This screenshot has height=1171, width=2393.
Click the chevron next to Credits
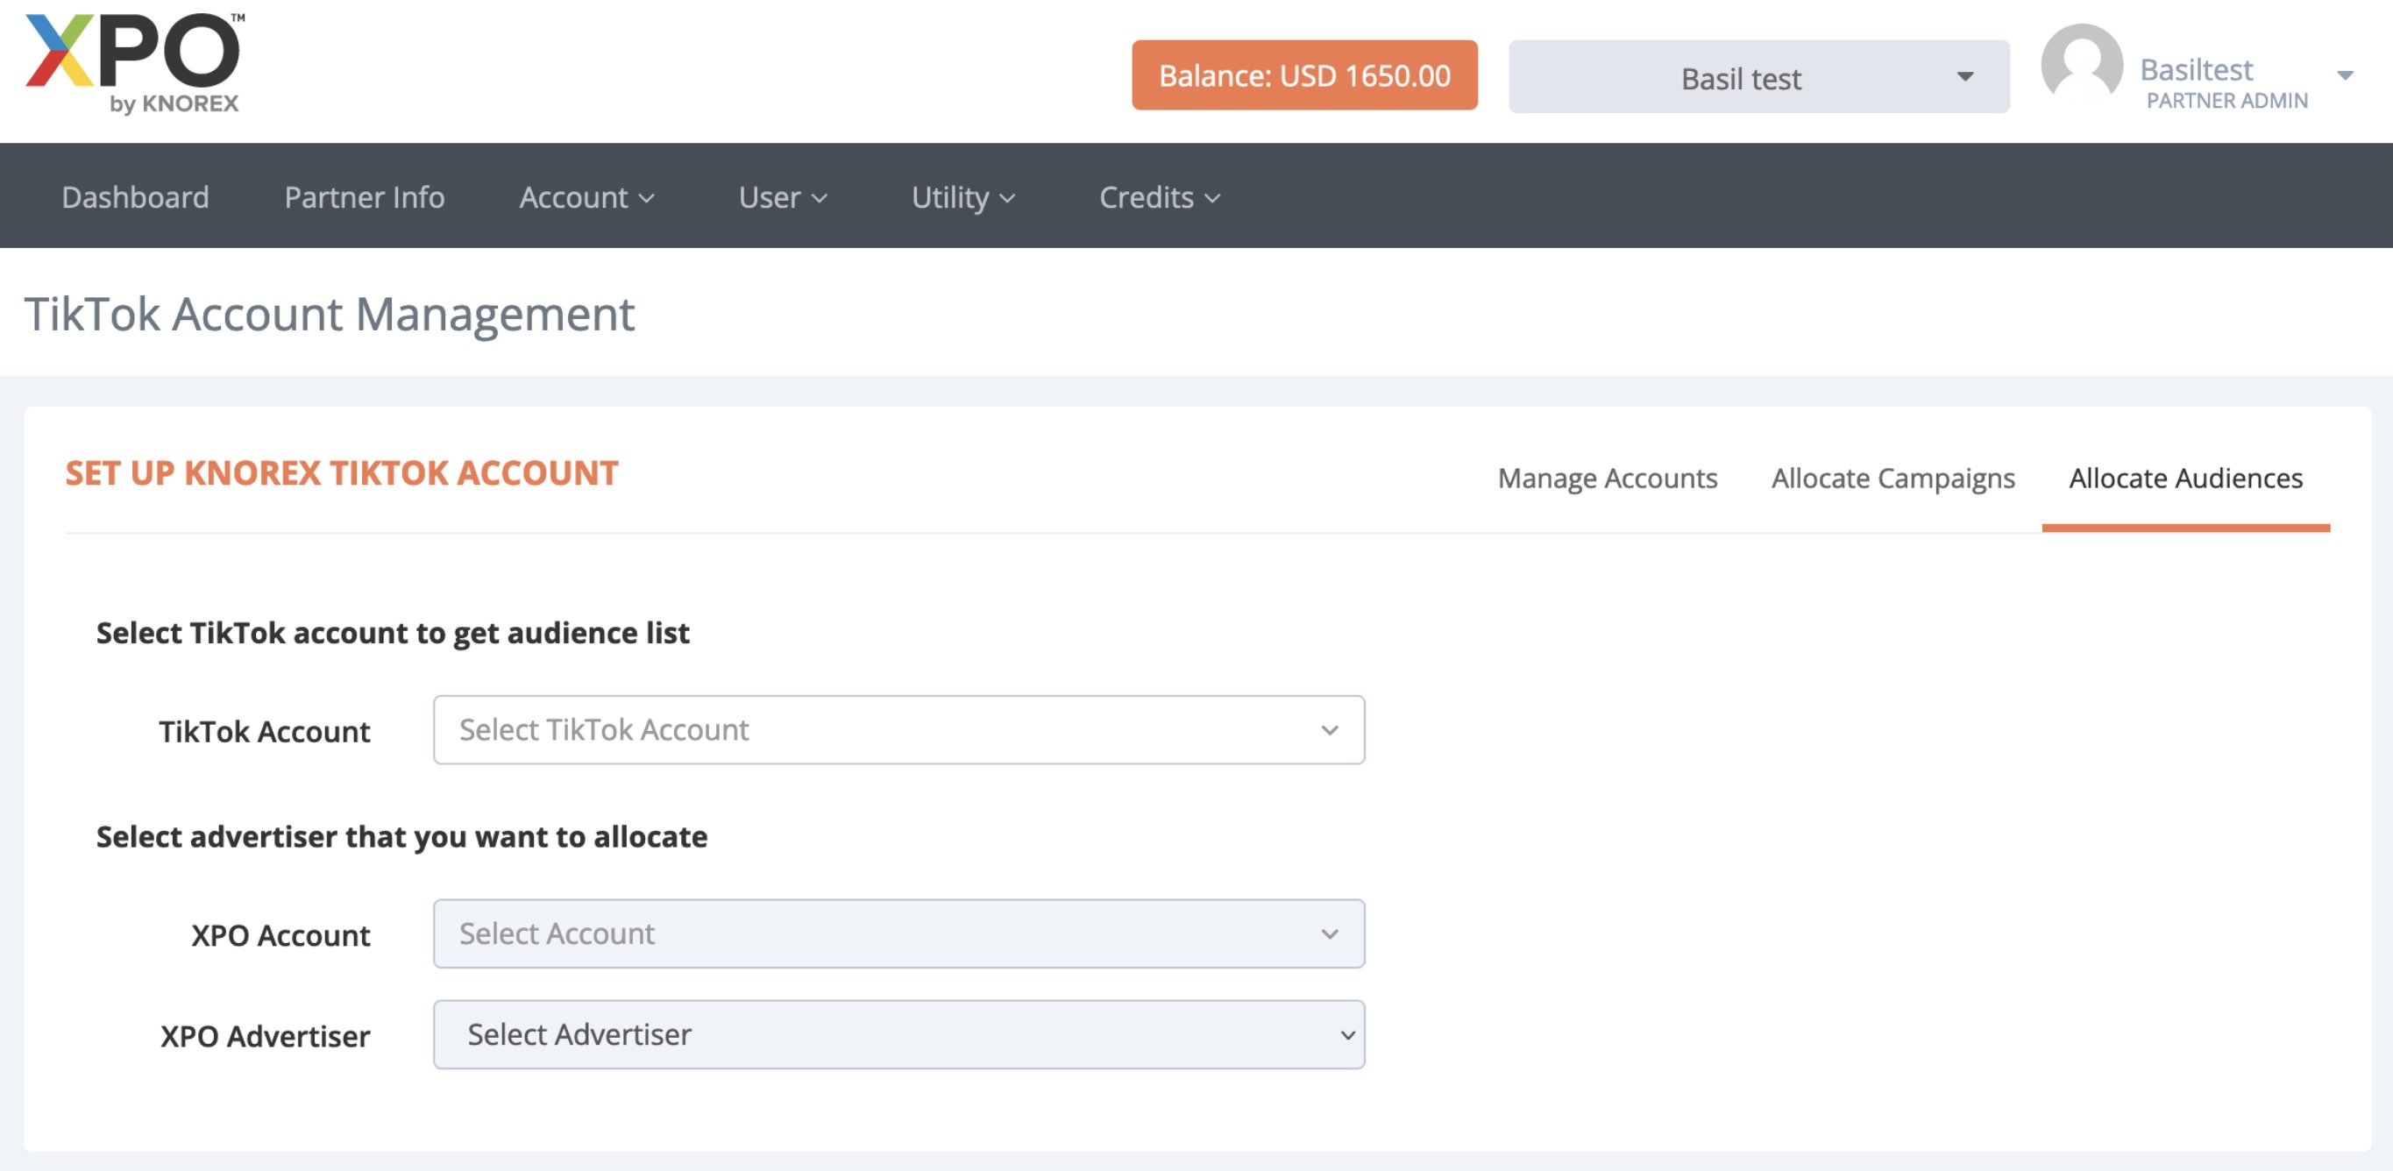1212,199
